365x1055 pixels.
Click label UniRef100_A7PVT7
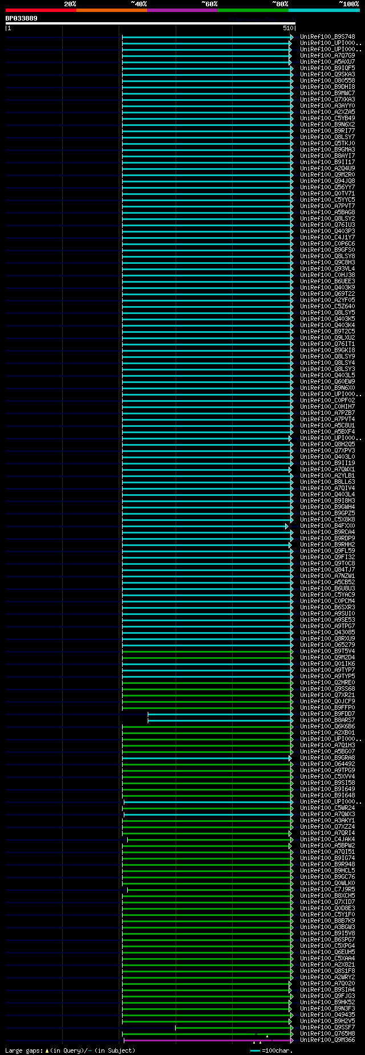(x=327, y=206)
